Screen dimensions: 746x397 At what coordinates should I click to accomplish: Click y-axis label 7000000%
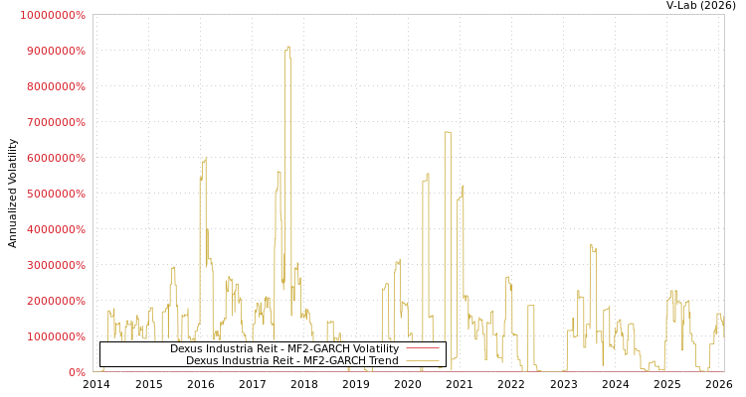tap(56, 122)
